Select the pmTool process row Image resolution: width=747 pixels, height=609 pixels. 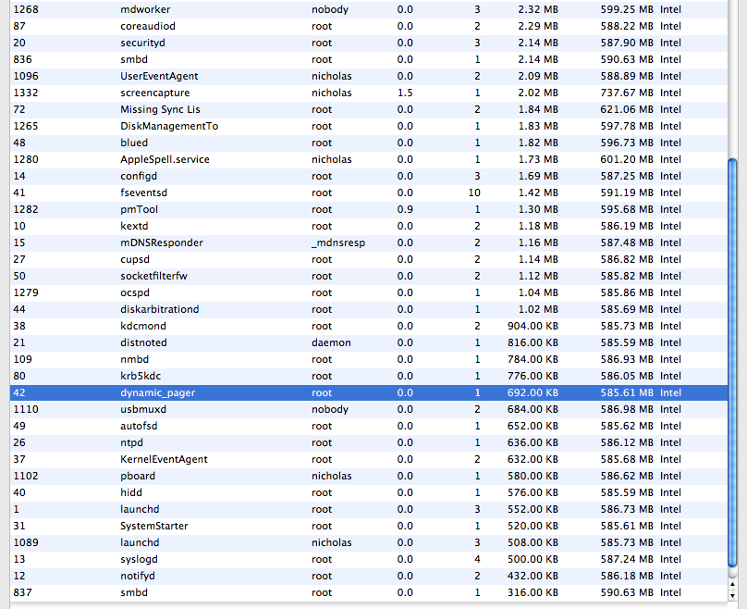click(369, 210)
